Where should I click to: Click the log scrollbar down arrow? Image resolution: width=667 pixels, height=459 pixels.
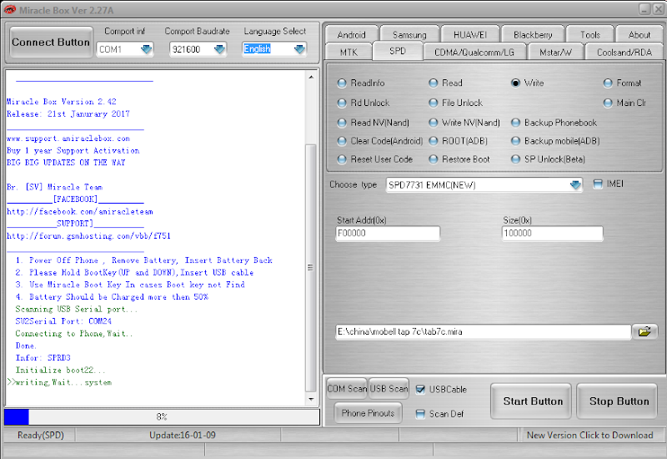(x=311, y=399)
